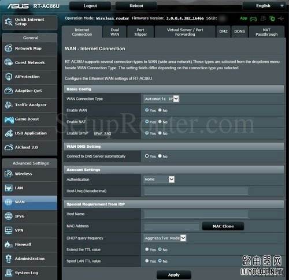Viewport: 289px width, 280px height.
Task: Click the Wireless signal icon
Action: (9, 174)
